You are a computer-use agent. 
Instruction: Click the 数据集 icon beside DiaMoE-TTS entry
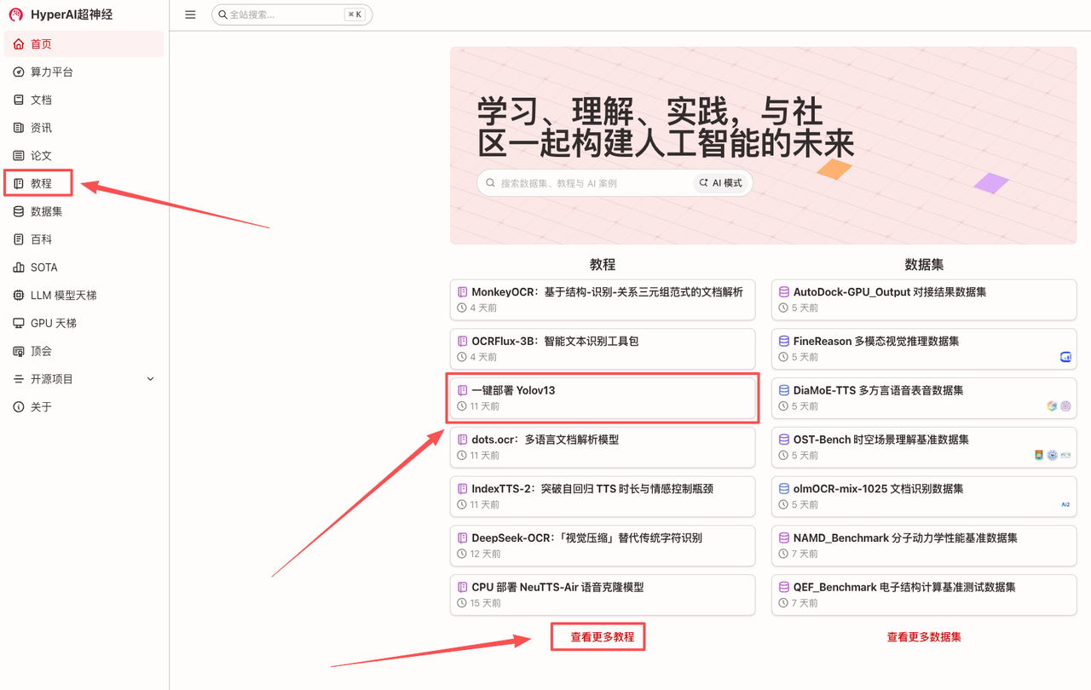pyautogui.click(x=784, y=389)
